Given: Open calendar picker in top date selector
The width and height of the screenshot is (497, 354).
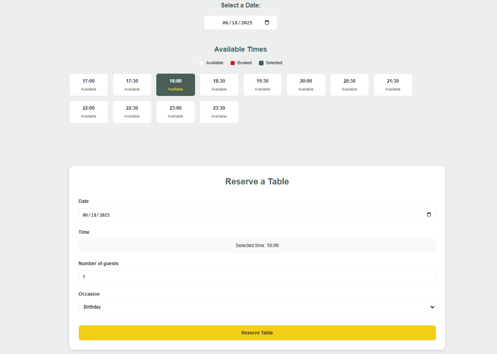Looking at the screenshot, I should pos(267,23).
